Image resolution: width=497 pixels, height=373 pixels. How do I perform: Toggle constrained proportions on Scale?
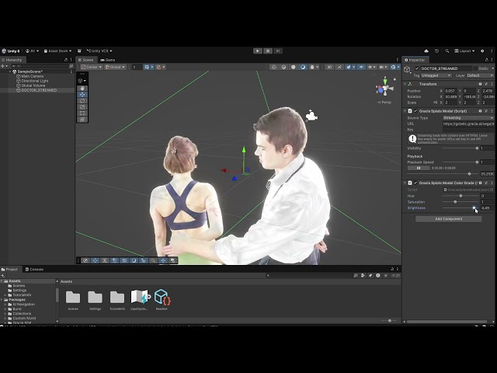point(435,103)
